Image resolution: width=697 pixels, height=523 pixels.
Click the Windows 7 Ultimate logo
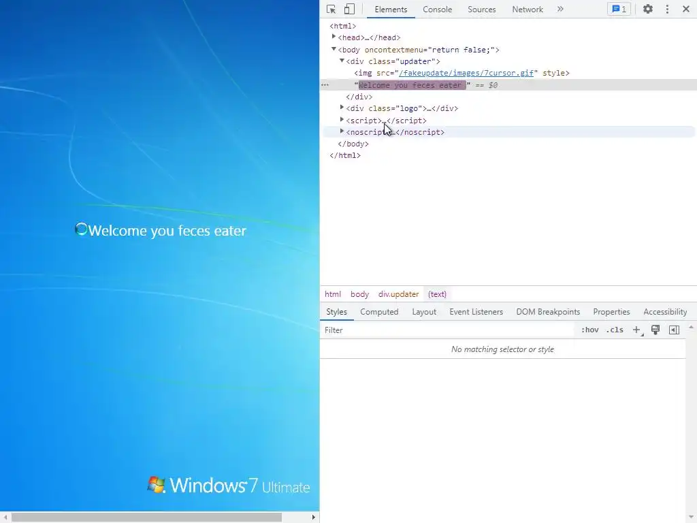pos(229,485)
